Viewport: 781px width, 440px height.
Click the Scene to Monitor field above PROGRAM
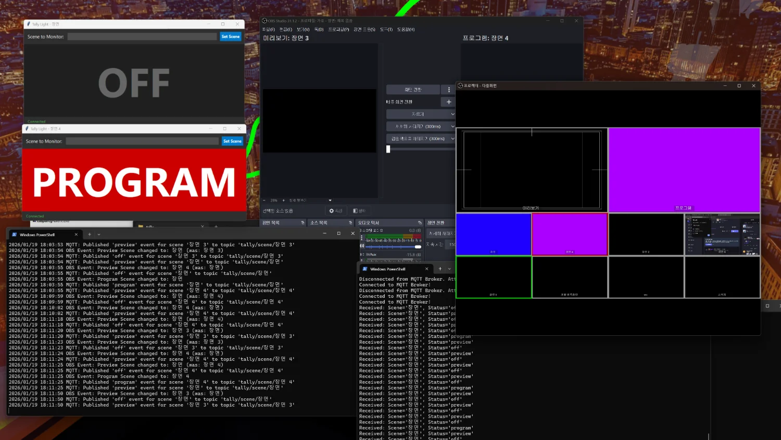point(142,141)
